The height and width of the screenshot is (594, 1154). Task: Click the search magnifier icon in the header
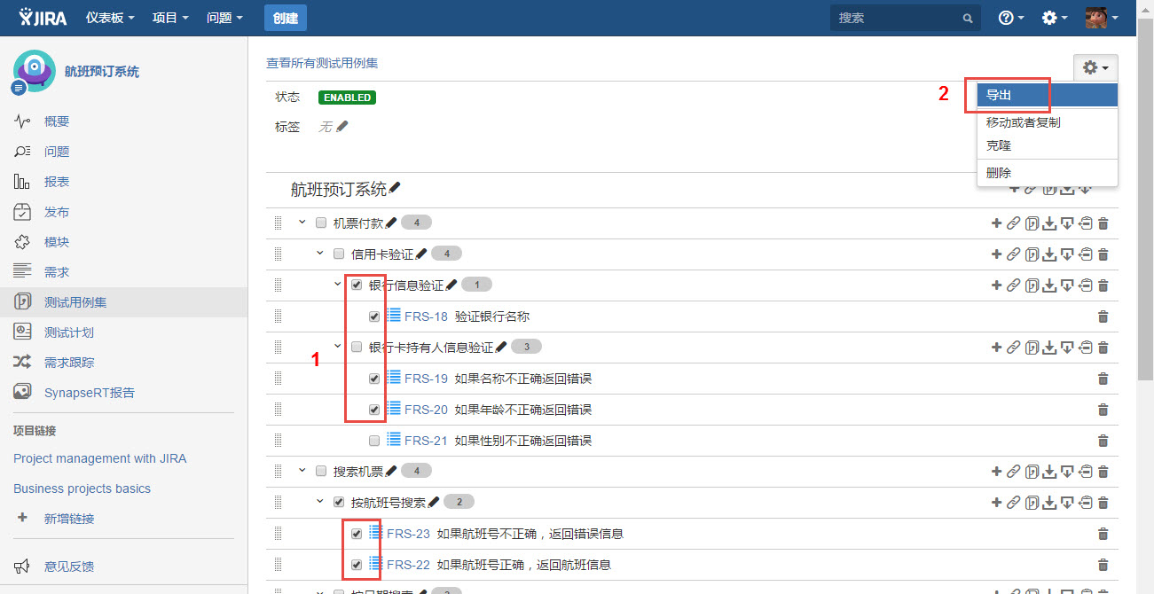click(x=968, y=18)
